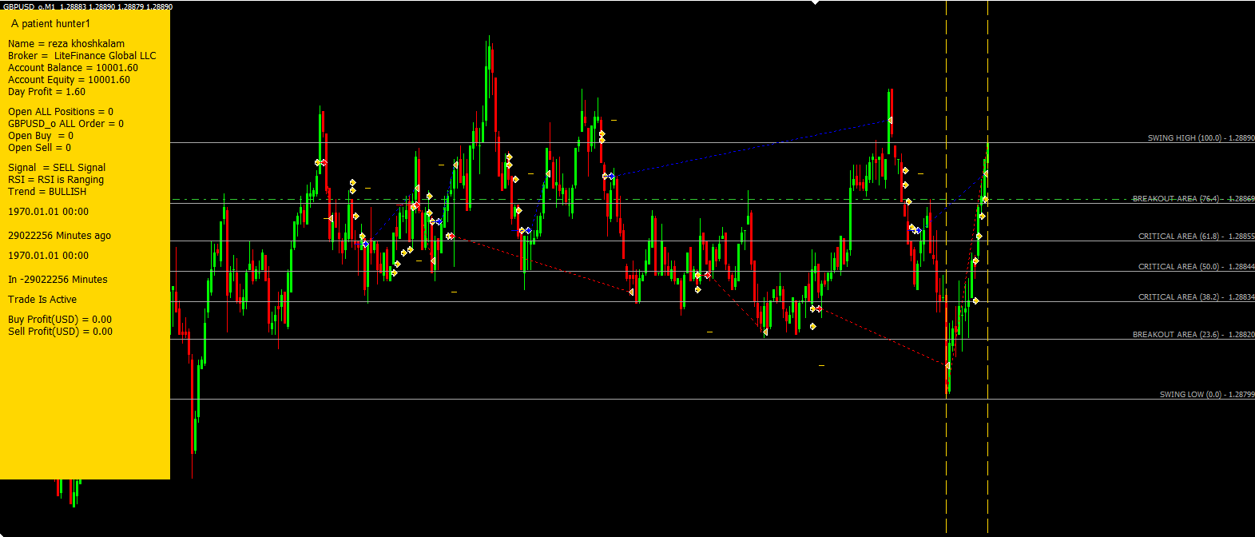1255x537 pixels.
Task: Click 'Broker = LiteFinance Global LLC' line
Action: (x=82, y=56)
